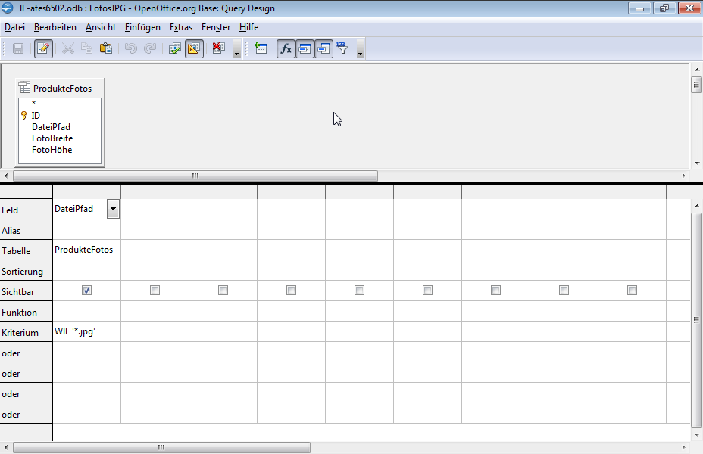The width and height of the screenshot is (703, 454).
Task: Click the Kriterium cell containing WIE '*.jpg'
Action: (x=86, y=331)
